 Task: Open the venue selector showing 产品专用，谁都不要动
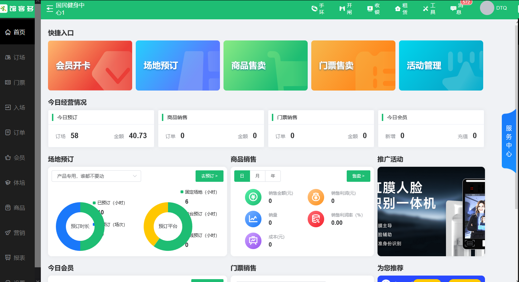[x=96, y=176]
